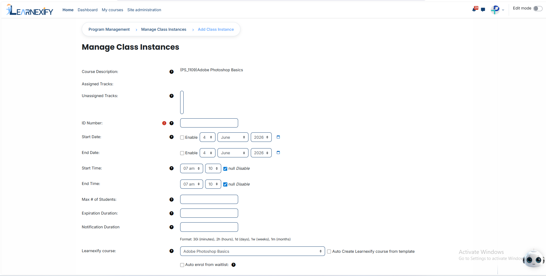
Task: Check Auto Create Learnexify course from template
Action: tap(329, 252)
